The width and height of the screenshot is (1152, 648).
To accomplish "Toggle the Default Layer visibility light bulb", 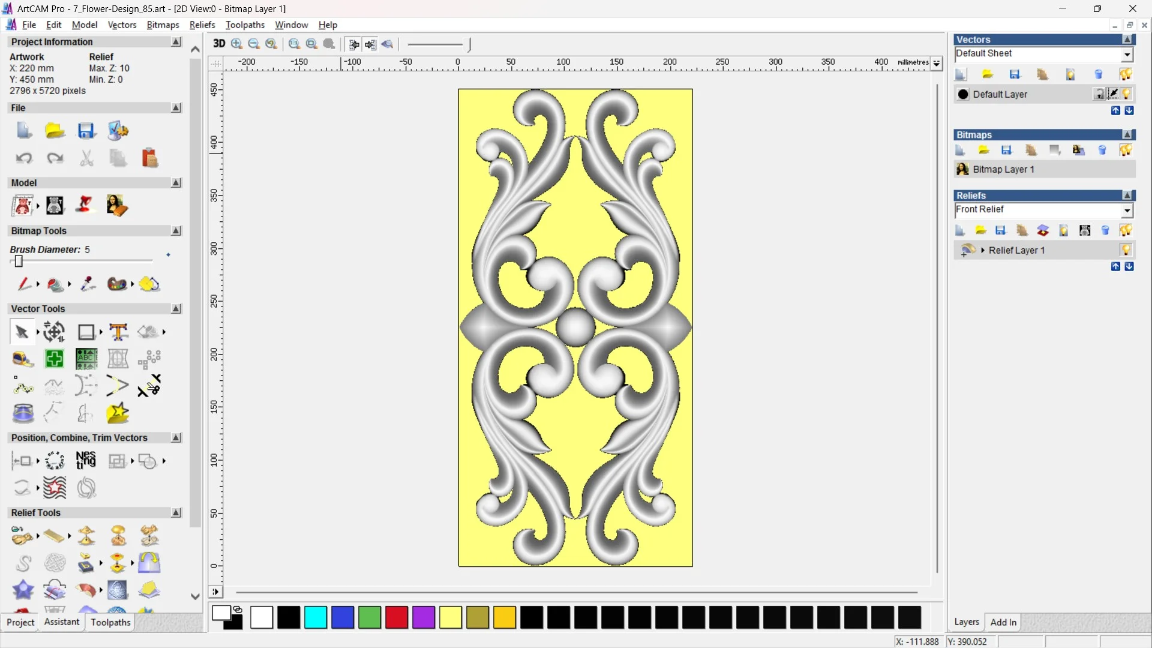I will 1126,94.
